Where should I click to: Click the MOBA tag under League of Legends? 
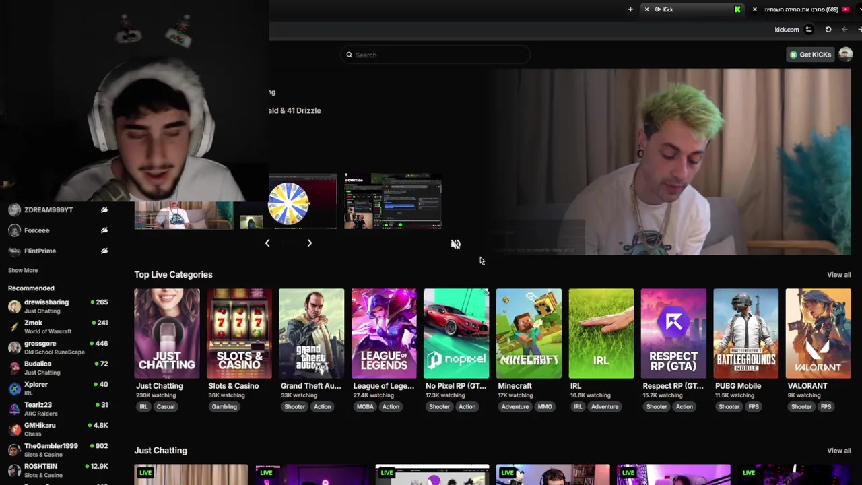pyautogui.click(x=365, y=407)
